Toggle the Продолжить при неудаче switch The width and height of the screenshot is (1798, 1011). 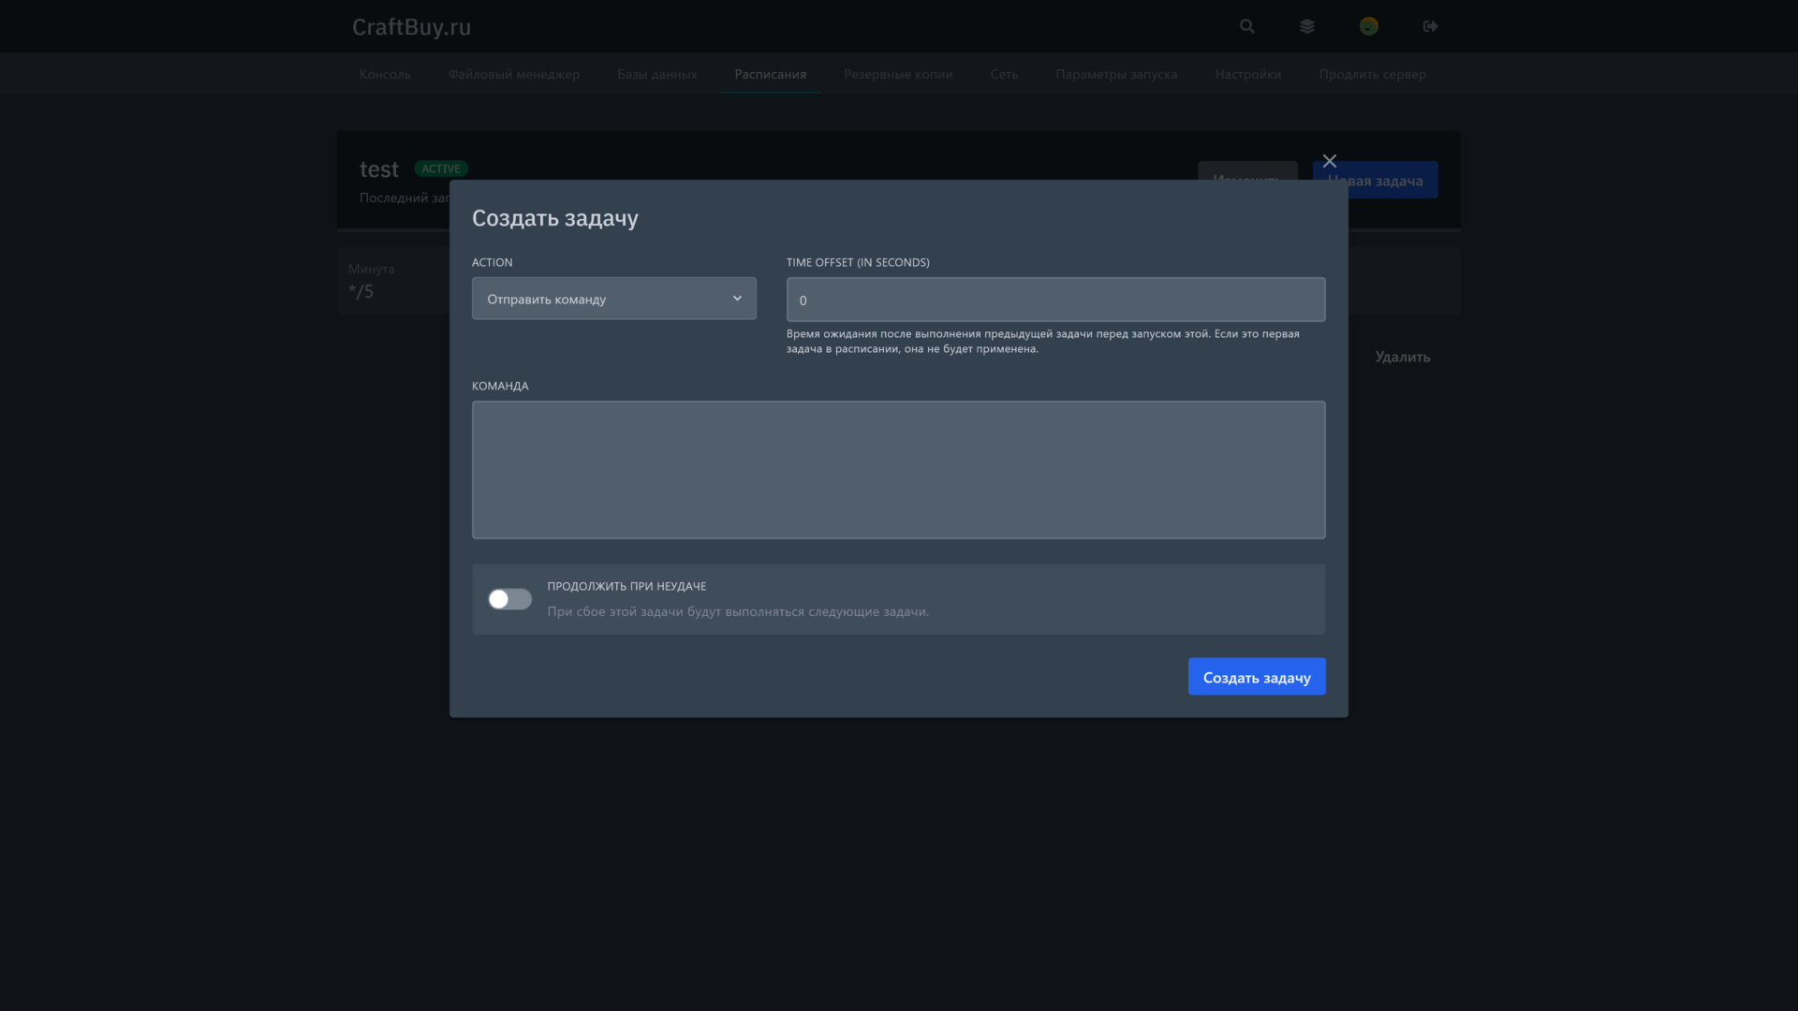pos(509,599)
